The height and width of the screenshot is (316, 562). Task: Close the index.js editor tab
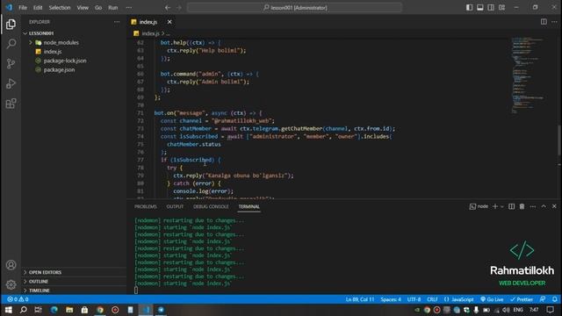(x=169, y=22)
